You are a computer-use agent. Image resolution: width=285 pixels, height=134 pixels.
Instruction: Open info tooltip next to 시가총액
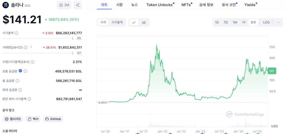16,33
